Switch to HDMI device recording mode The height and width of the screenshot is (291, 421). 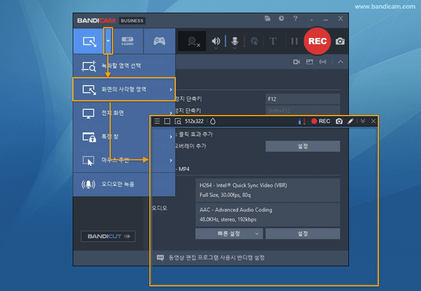pyautogui.click(x=127, y=41)
